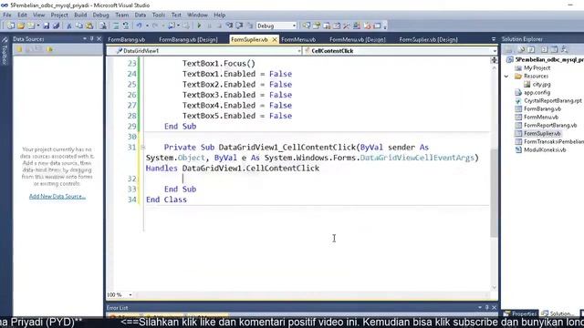Image resolution: width=584 pixels, height=328 pixels.
Task: Click the View Designer icon in Solution Explorer
Action: pos(554,49)
